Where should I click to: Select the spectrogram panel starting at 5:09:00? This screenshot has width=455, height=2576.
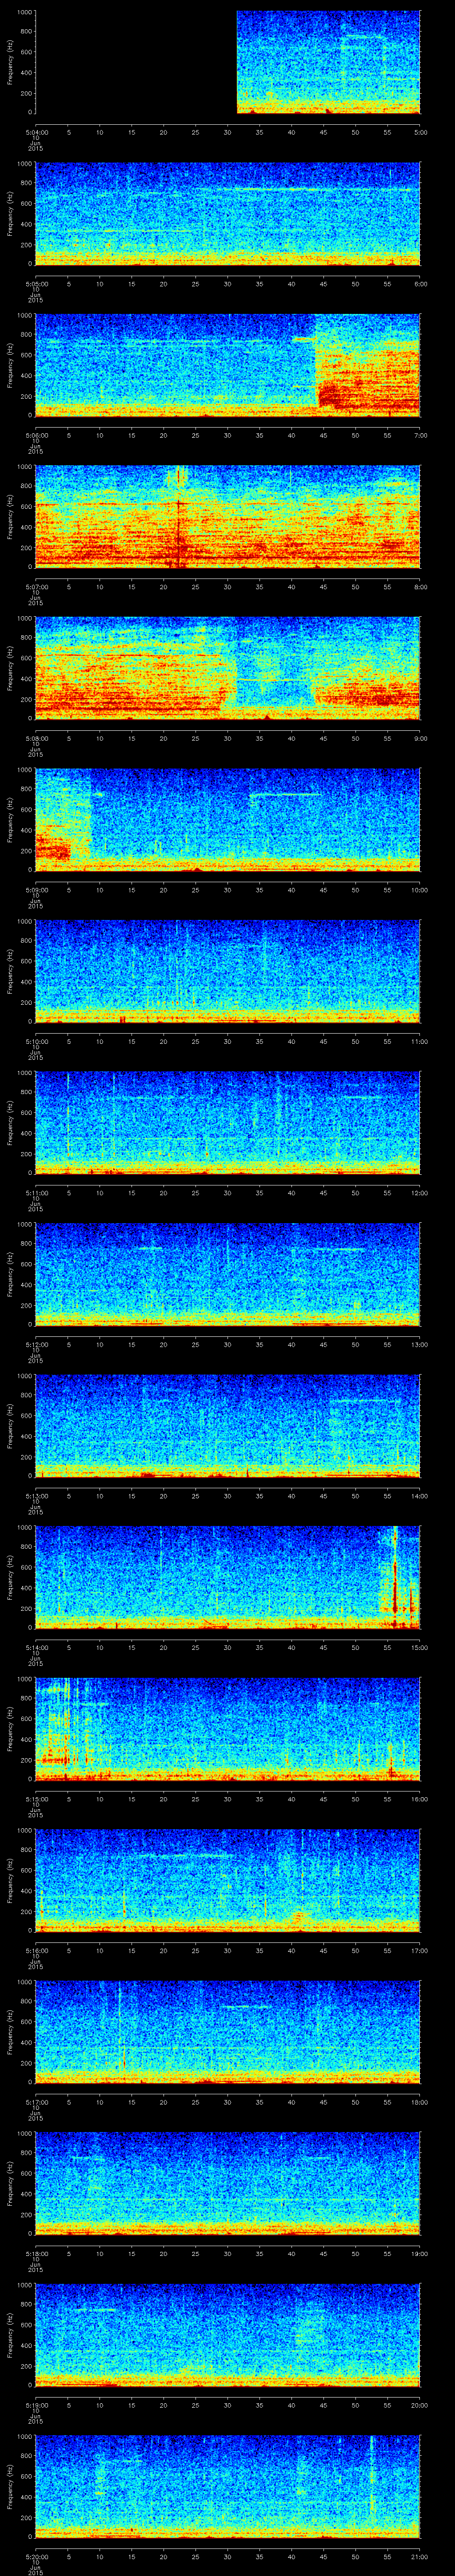click(228, 819)
